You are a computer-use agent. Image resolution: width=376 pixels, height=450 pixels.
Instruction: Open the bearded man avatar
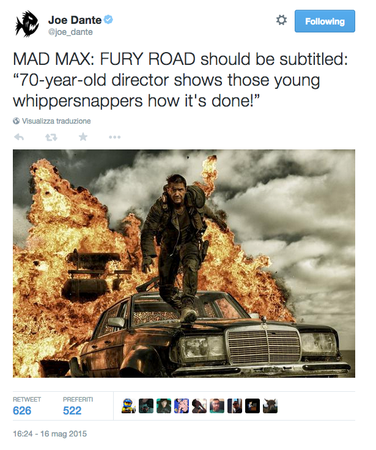click(217, 406)
